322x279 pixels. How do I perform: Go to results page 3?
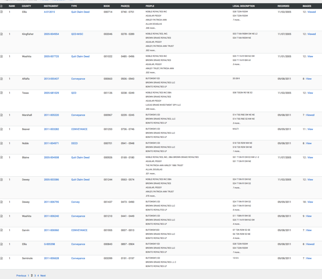(35, 276)
